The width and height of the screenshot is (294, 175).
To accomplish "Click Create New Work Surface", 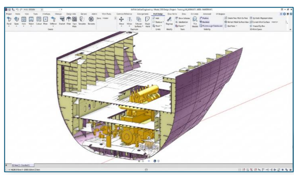I will pos(236,18).
